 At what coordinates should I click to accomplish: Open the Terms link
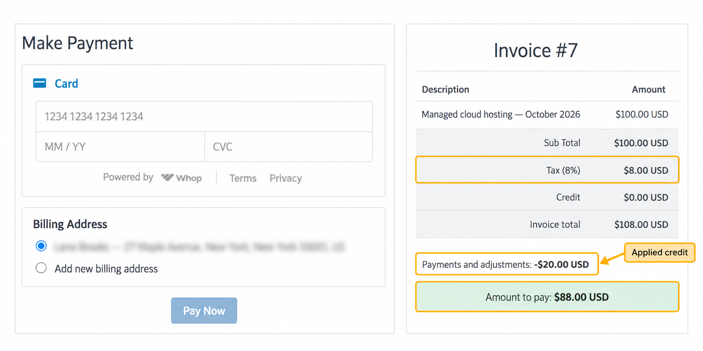[x=243, y=178]
